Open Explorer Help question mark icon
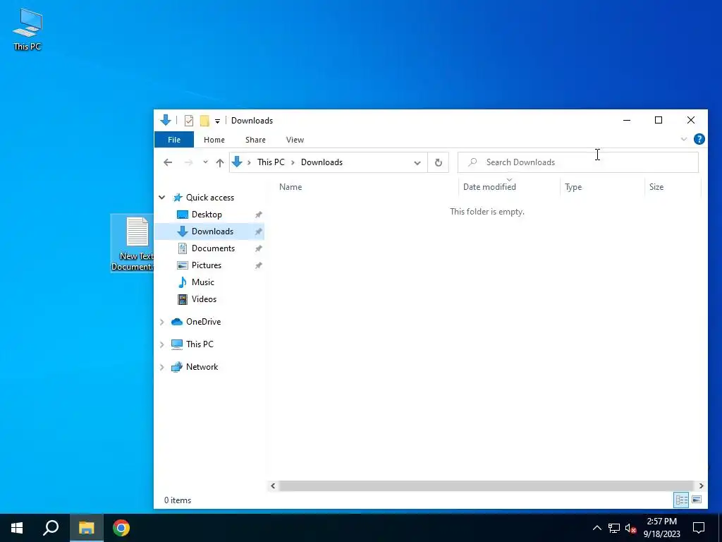Image resolution: width=722 pixels, height=542 pixels. [x=699, y=139]
